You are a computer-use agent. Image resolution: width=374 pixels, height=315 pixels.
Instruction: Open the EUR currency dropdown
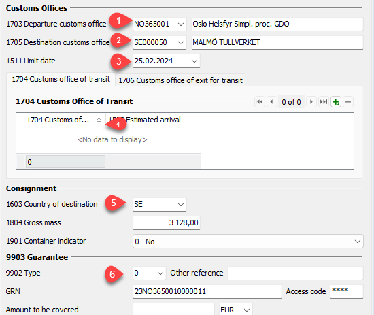[247, 310]
